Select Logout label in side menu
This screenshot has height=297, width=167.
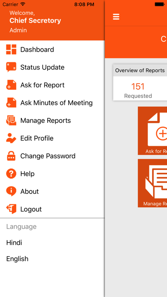31,209
